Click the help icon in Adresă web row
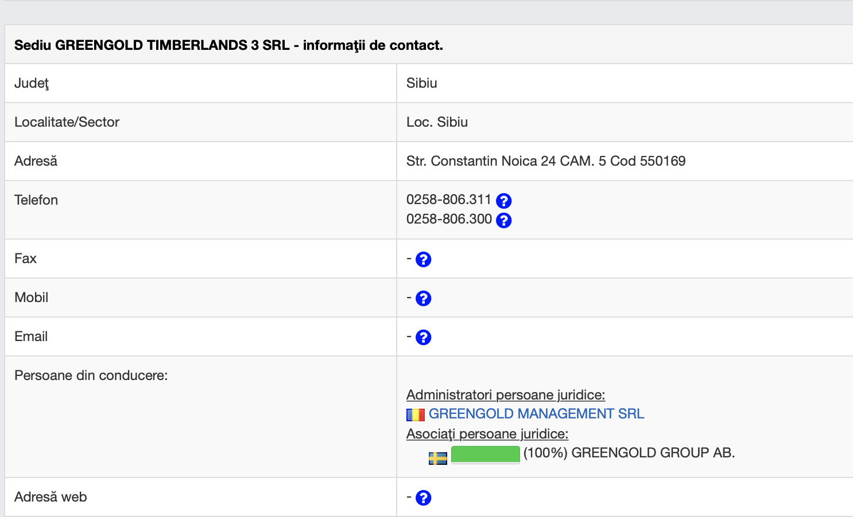The width and height of the screenshot is (853, 517). tap(423, 498)
